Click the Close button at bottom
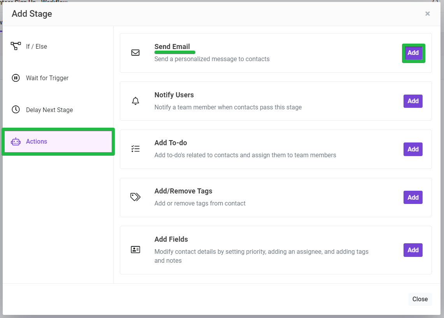The height and width of the screenshot is (318, 444). point(420,299)
